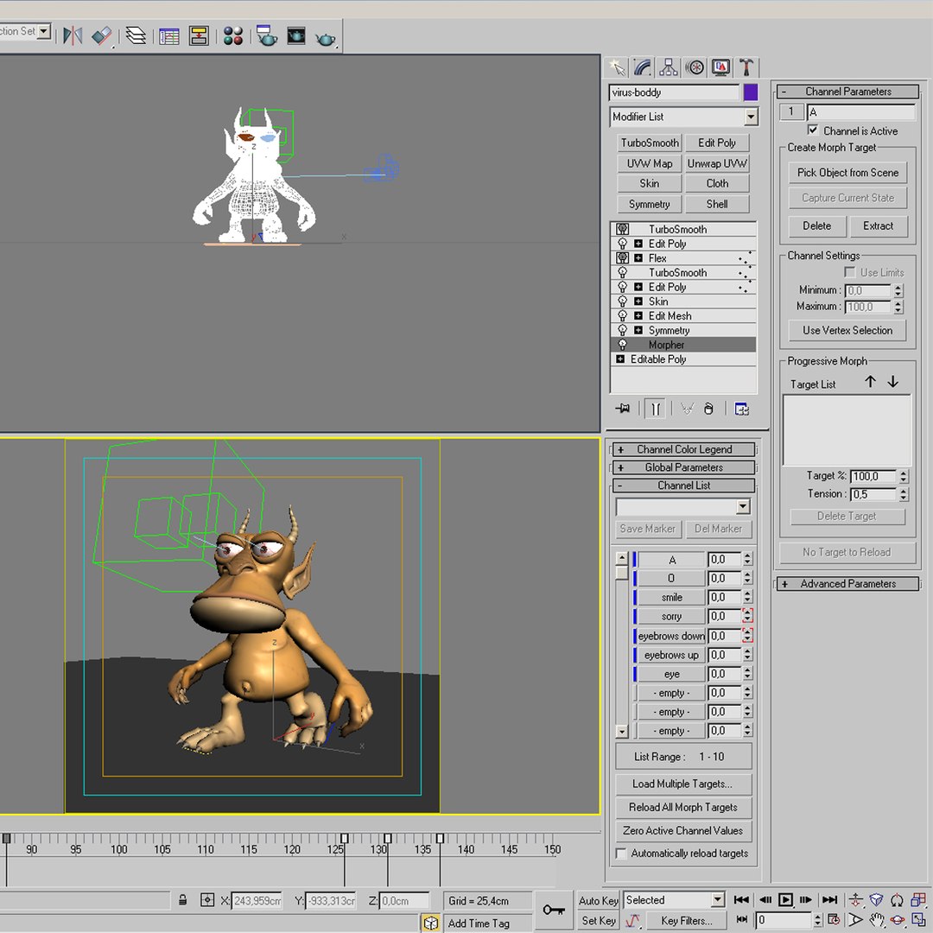Increase the sorry channel spinner
This screenshot has height=933, width=933.
click(x=747, y=612)
